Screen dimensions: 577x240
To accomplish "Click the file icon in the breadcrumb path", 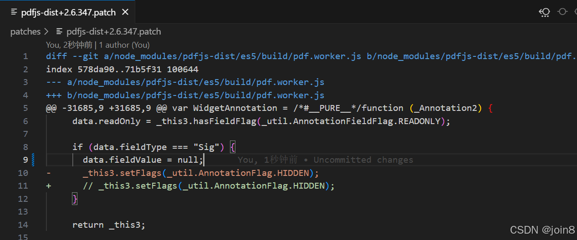I will point(59,31).
